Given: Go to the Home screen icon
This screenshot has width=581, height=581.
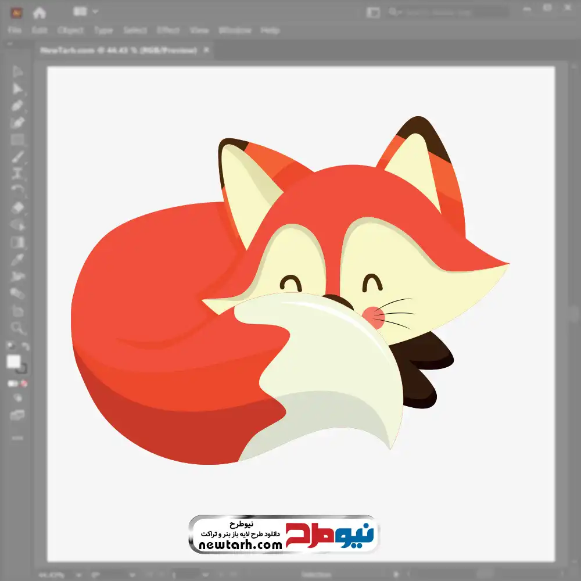Looking at the screenshot, I should 40,12.
